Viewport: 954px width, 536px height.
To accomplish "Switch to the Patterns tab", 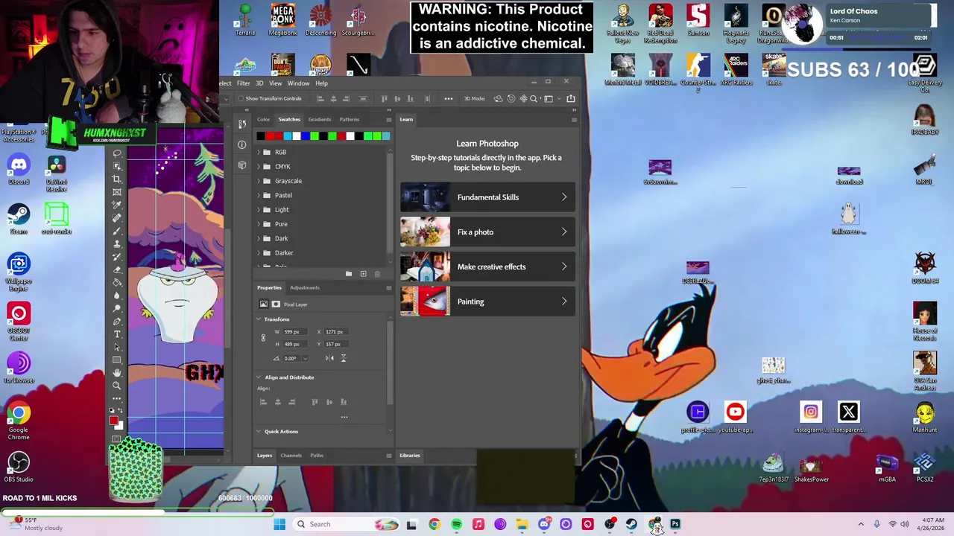I will [x=350, y=119].
